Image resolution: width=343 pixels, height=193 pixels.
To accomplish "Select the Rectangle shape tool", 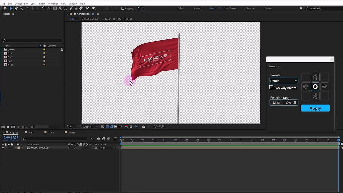I will tap(55, 8).
